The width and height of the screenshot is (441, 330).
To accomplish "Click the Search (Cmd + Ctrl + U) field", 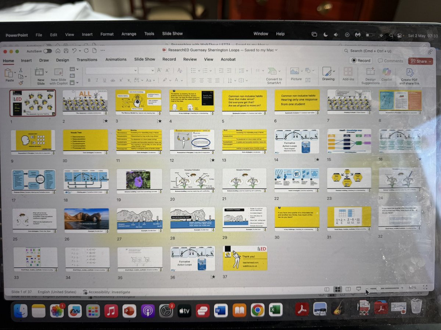I will pyautogui.click(x=382, y=51).
